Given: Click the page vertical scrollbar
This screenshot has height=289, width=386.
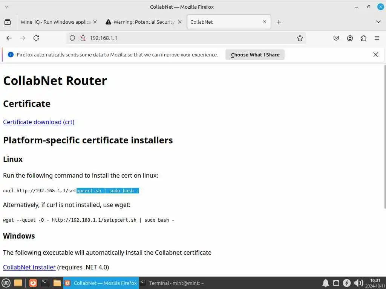Looking at the screenshot, I should coord(384,137).
